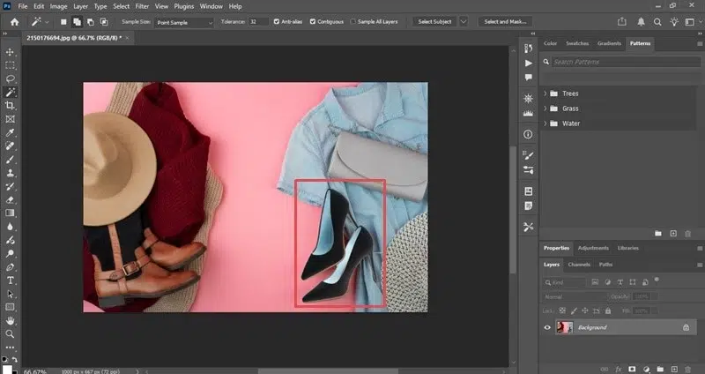705x374 pixels.
Task: Expand the Trees pattern folder
Action: (x=545, y=93)
